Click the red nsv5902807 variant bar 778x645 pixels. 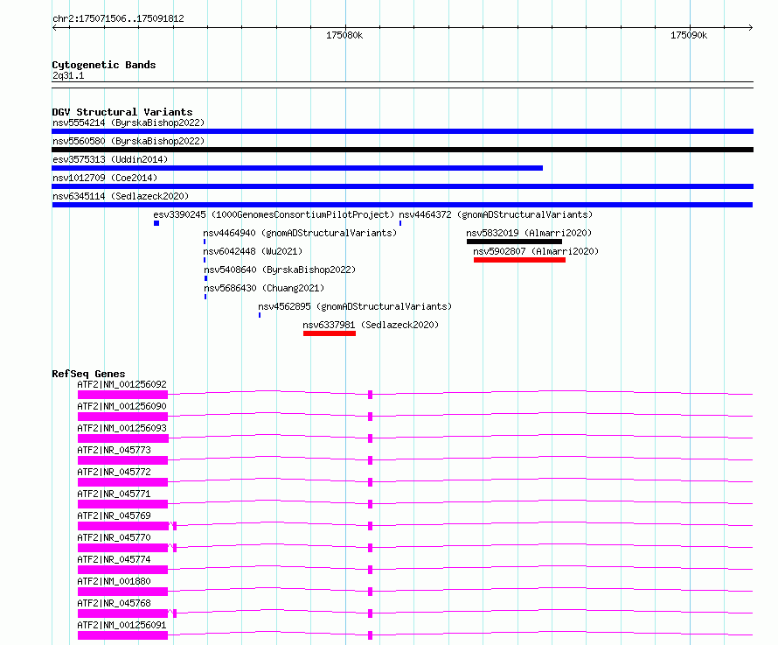point(519,260)
